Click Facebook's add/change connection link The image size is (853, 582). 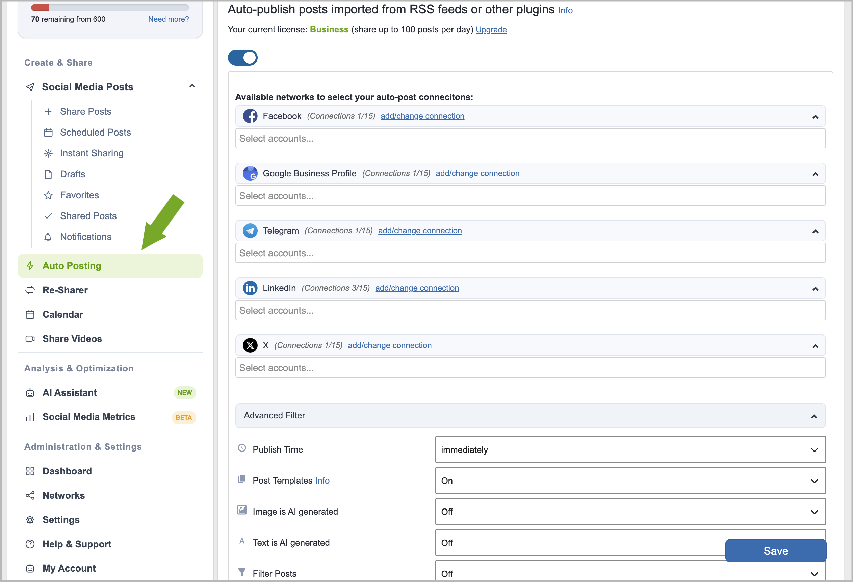[x=422, y=116]
